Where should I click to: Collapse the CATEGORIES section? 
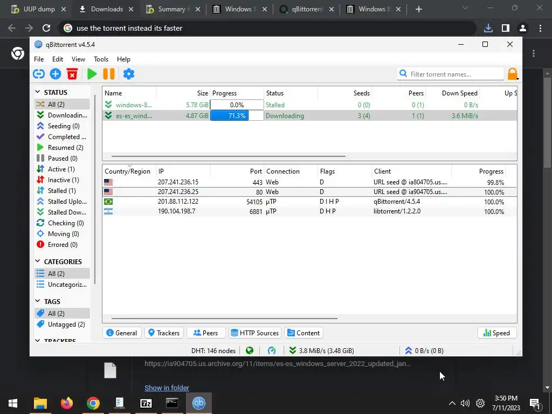tap(38, 261)
